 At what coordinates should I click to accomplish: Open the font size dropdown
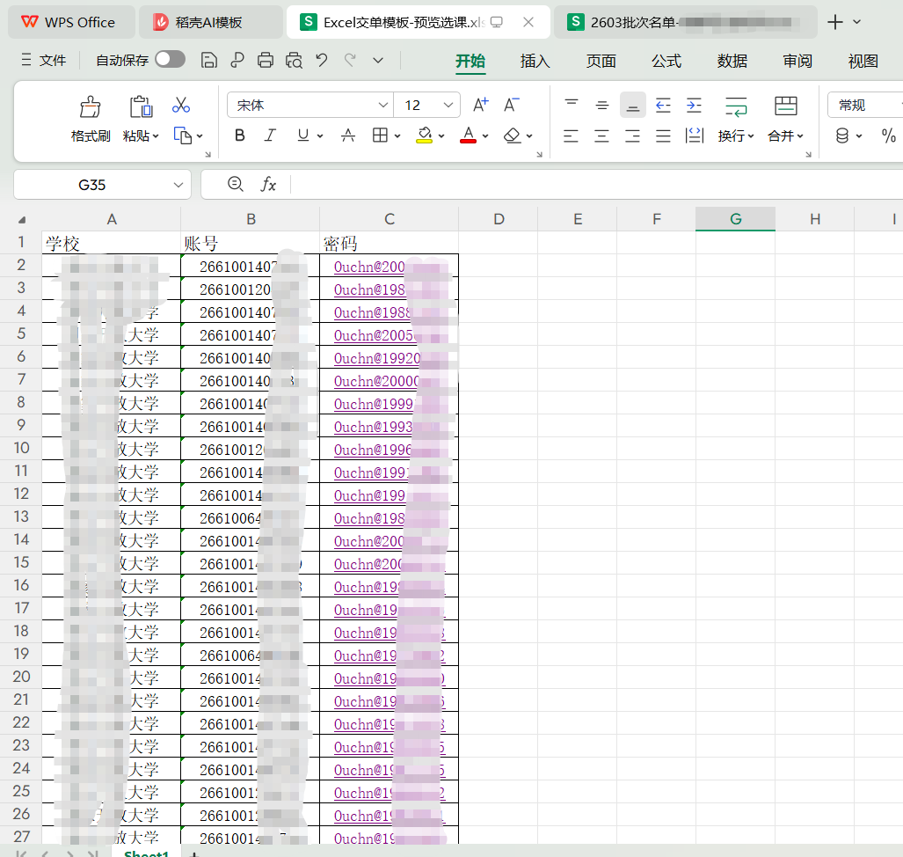448,105
